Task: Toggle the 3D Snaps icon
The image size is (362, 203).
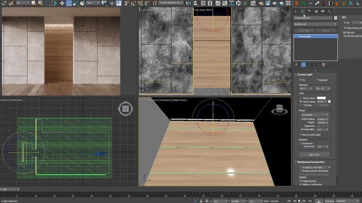Action: tap(126, 3)
